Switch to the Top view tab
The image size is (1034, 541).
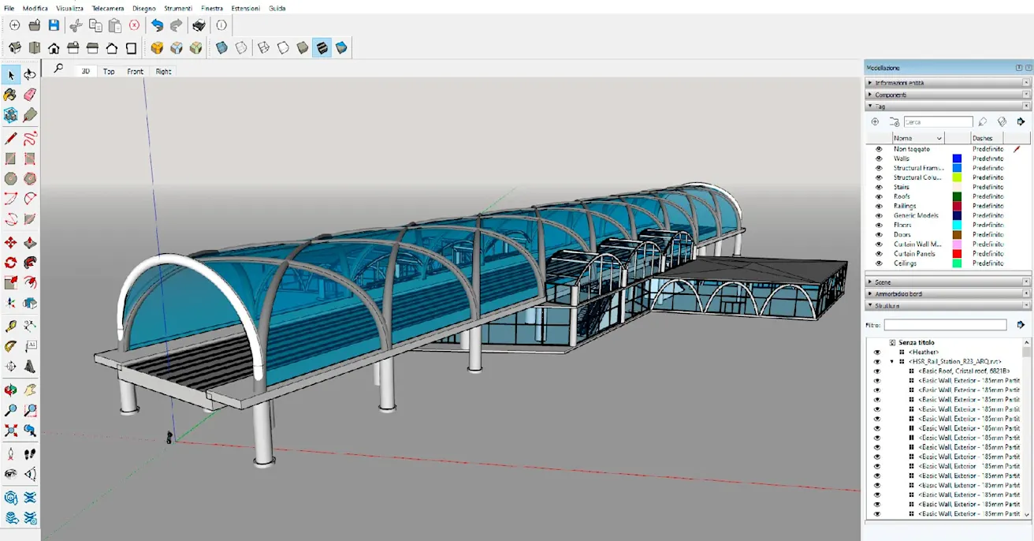(109, 71)
